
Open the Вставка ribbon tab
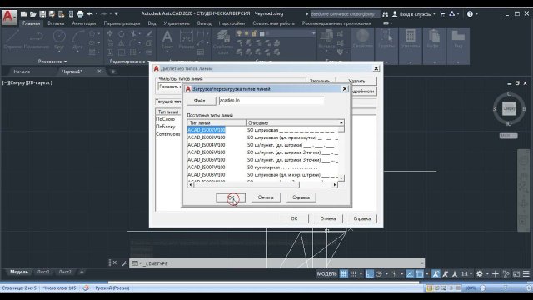point(56,23)
